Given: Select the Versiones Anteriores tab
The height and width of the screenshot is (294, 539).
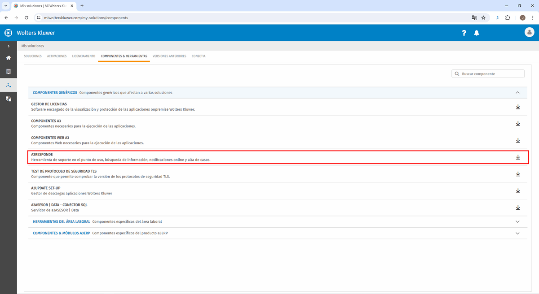Looking at the screenshot, I should pos(169,56).
